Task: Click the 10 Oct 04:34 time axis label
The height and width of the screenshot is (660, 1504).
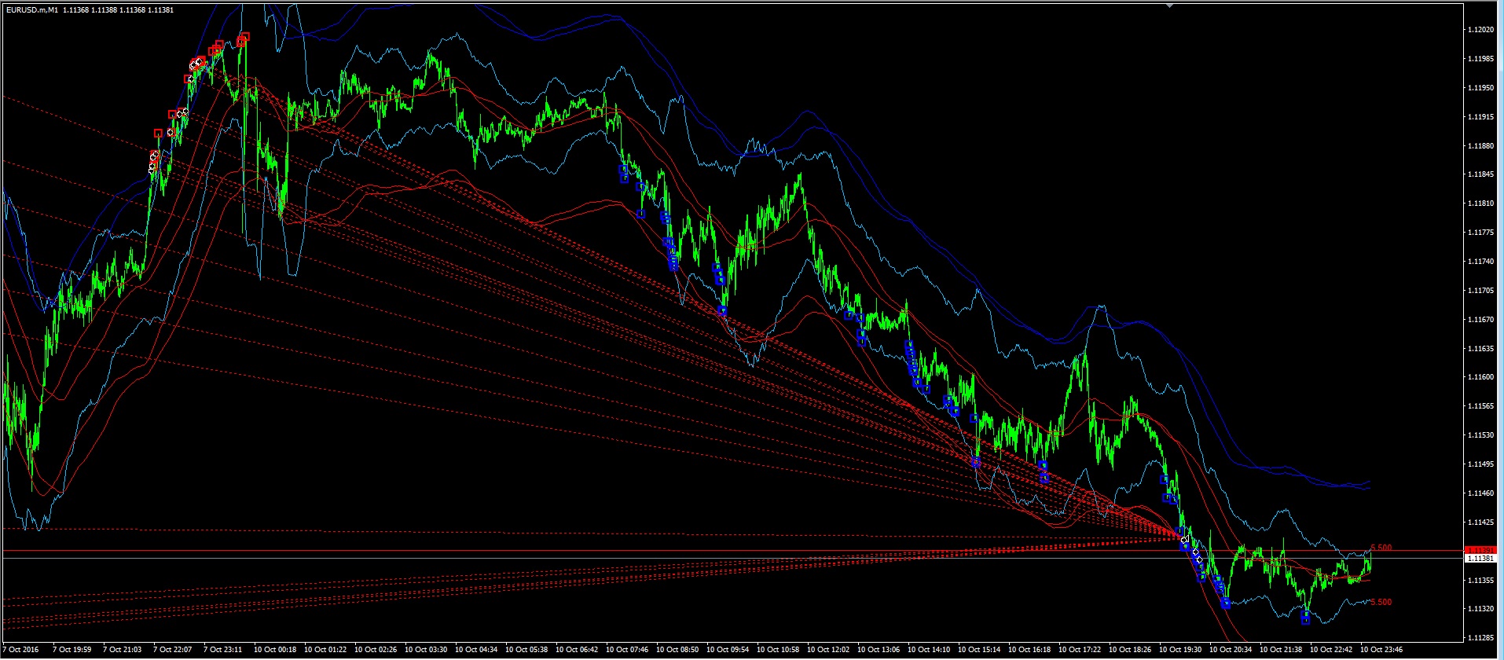Action: coord(476,650)
